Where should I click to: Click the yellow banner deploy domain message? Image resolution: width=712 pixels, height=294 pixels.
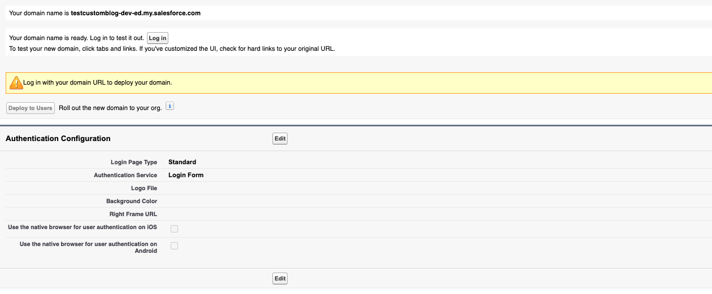point(97,82)
